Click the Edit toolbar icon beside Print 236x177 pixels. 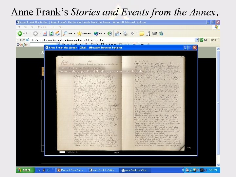coord(132,33)
